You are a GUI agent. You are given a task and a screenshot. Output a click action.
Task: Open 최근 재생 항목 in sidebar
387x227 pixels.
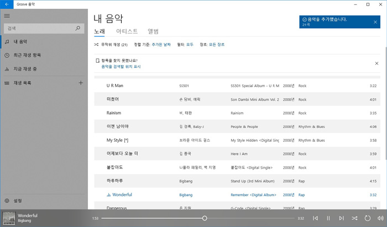[x=44, y=55]
